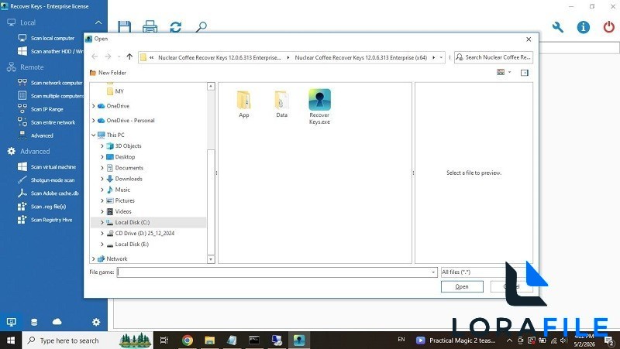Select Scan another HDD / Windows
Image resolution: width=620 pixels, height=349 pixels.
(50, 51)
